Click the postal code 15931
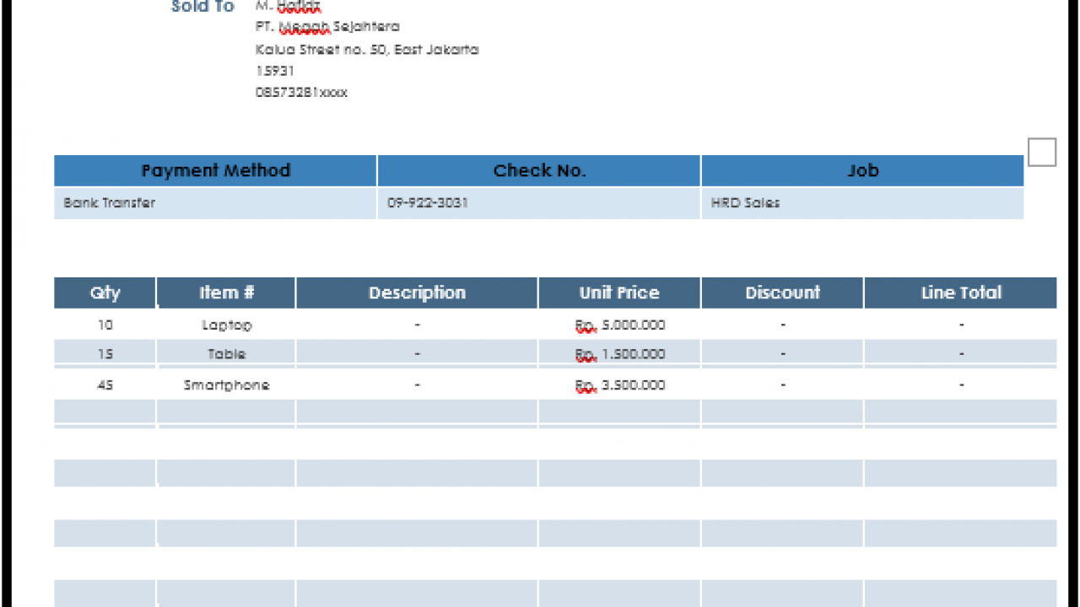 click(x=275, y=71)
